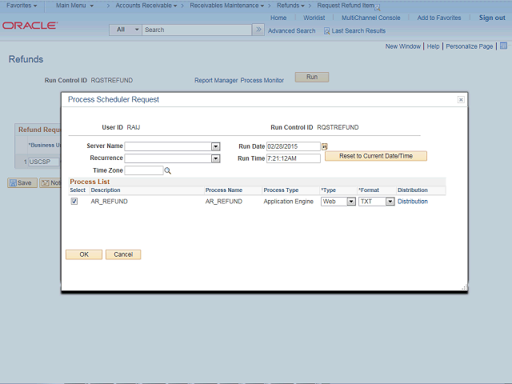512x384 pixels.
Task: Open the Favorites menu
Action: [22, 6]
